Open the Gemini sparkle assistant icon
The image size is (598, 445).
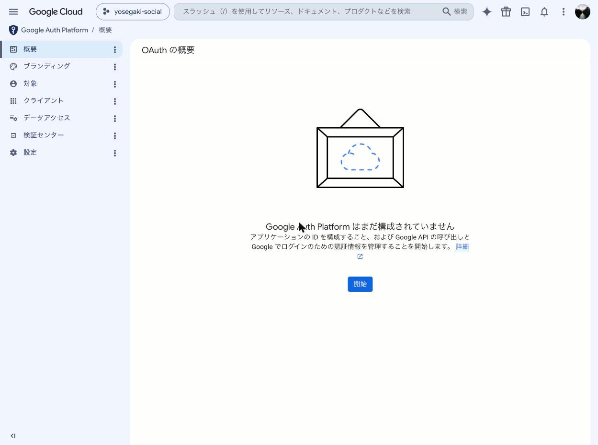[487, 11]
